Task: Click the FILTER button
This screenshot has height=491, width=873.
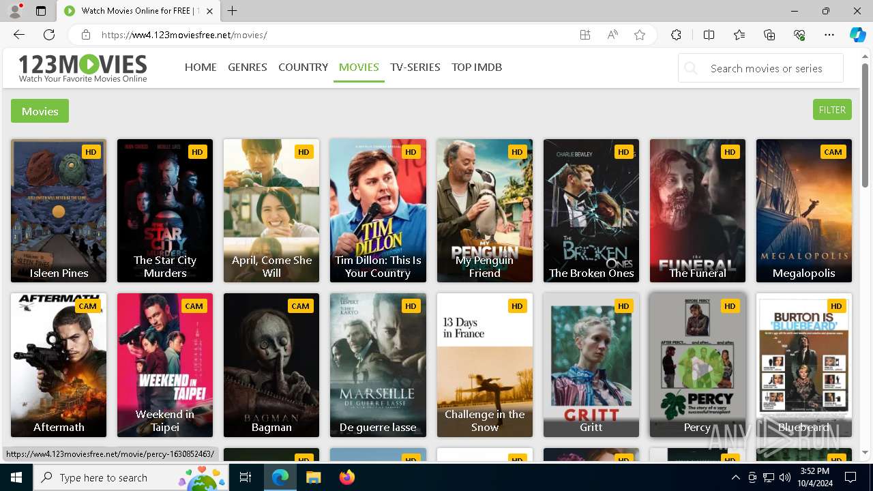Action: (832, 110)
